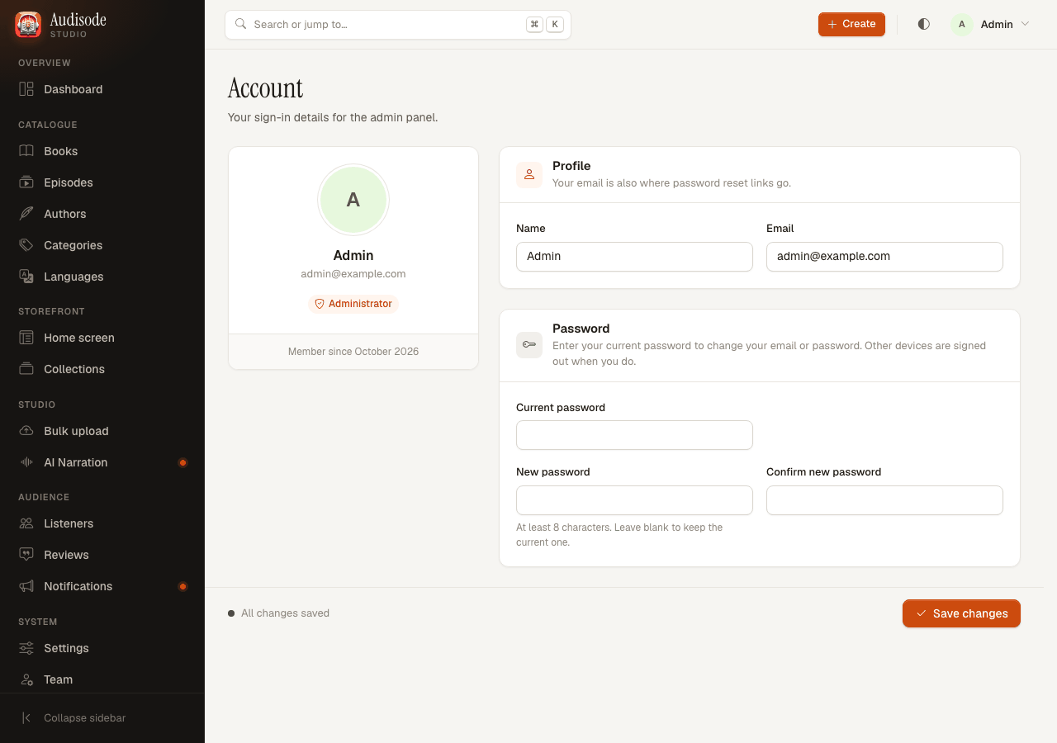Click the Administrator role badge
Image resolution: width=1057 pixels, height=743 pixels.
pyautogui.click(x=353, y=304)
